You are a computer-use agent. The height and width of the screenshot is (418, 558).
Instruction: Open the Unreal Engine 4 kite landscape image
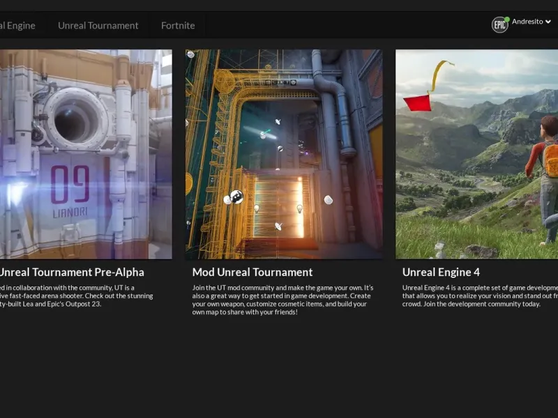click(477, 154)
